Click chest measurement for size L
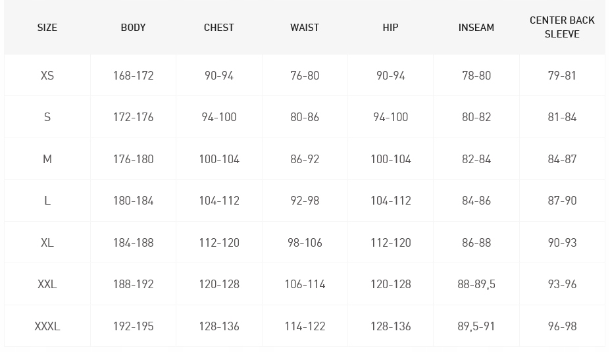The height and width of the screenshot is (352, 610). [x=219, y=201]
